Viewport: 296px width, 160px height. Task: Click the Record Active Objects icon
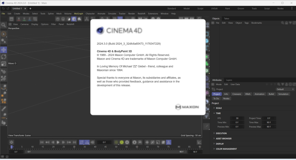point(116,142)
